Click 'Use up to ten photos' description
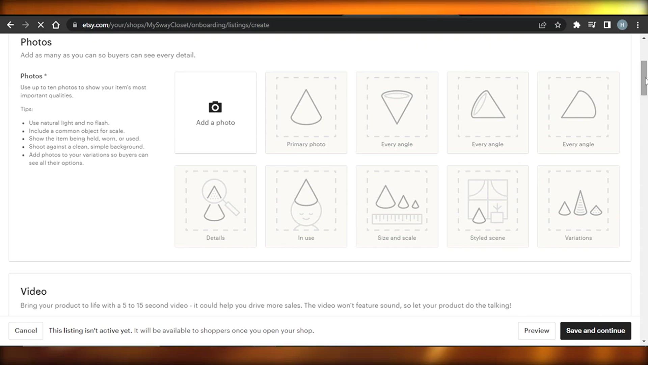Viewport: 648px width, 365px height. (x=83, y=91)
